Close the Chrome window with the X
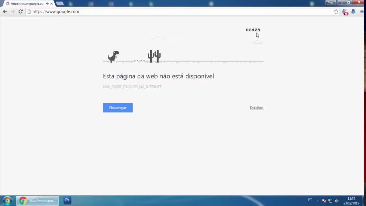This screenshot has height=206, width=366. [x=359, y=3]
